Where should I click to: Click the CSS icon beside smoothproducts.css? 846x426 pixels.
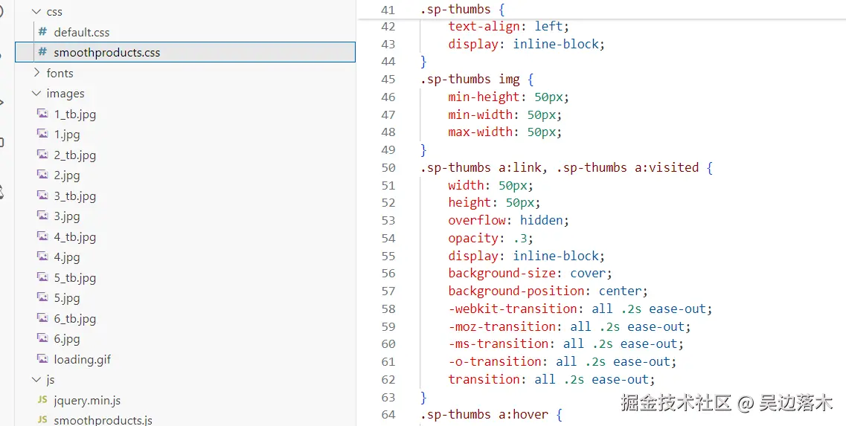[42, 52]
